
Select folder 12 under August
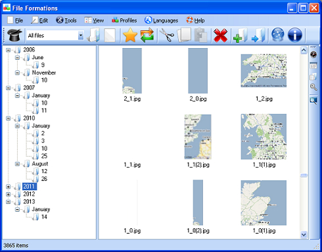[x=44, y=171]
